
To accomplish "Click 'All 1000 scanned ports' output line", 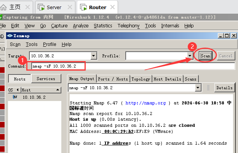I will pyautogui.click(x=132, y=125).
